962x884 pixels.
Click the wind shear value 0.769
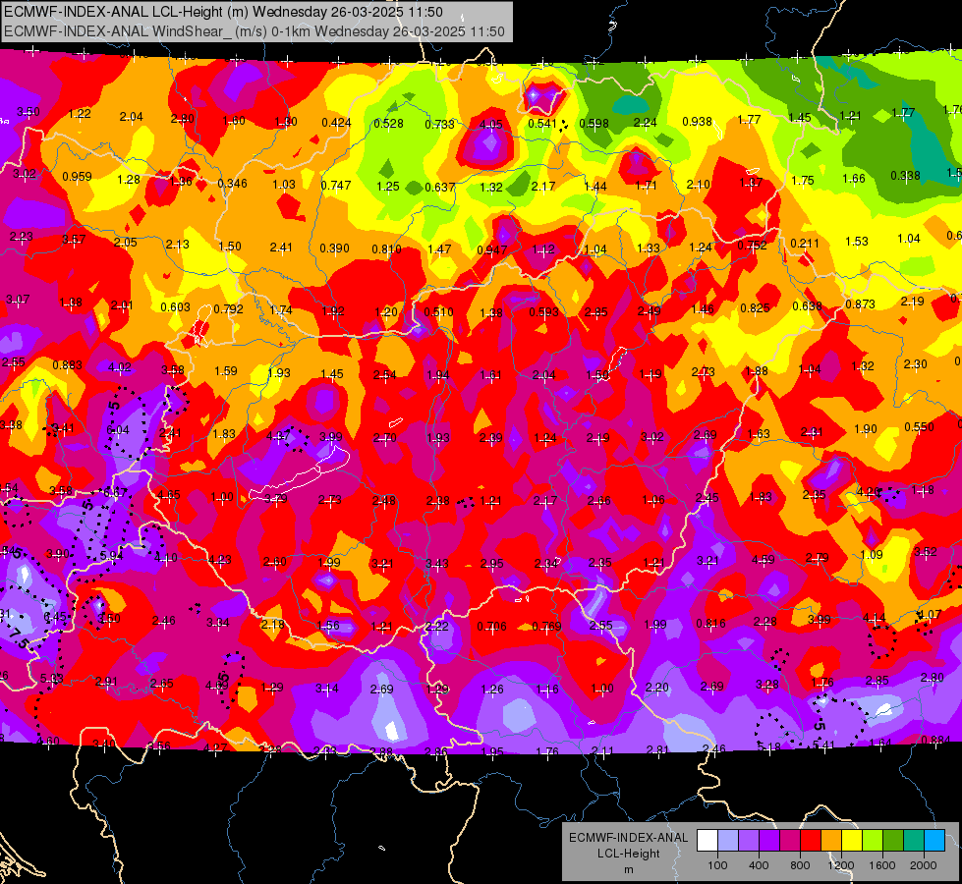546,627
